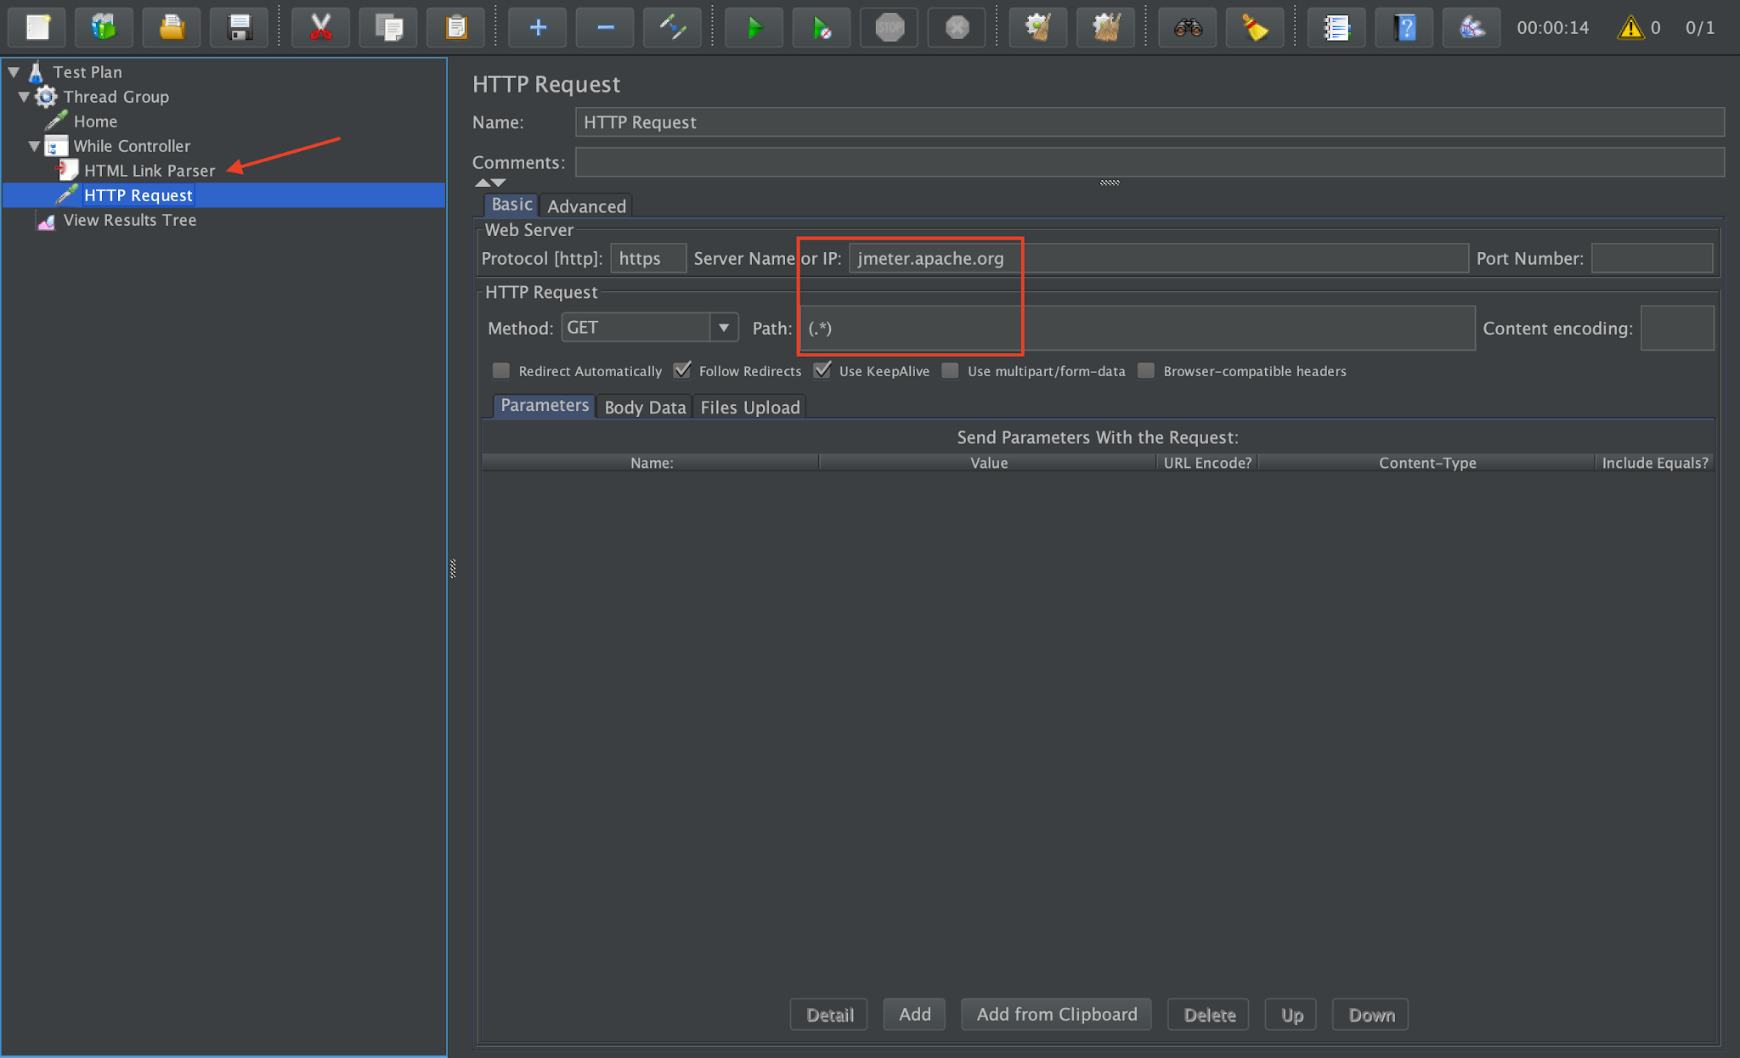Start test with no pauses icon

[822, 27]
